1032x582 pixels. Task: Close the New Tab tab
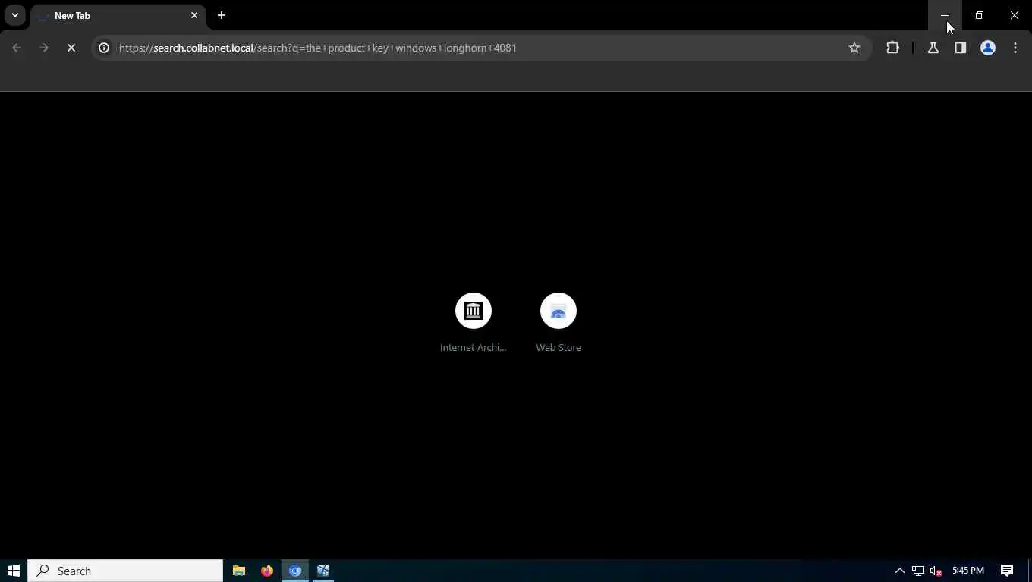coord(194,15)
